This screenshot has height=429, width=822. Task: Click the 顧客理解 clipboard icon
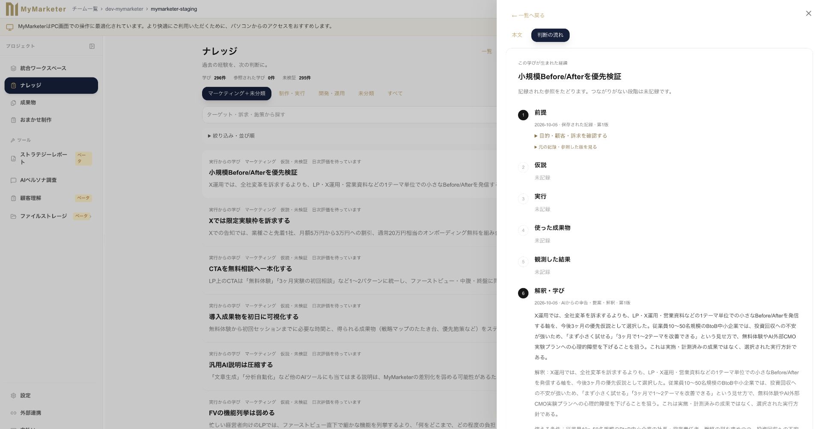click(x=13, y=198)
